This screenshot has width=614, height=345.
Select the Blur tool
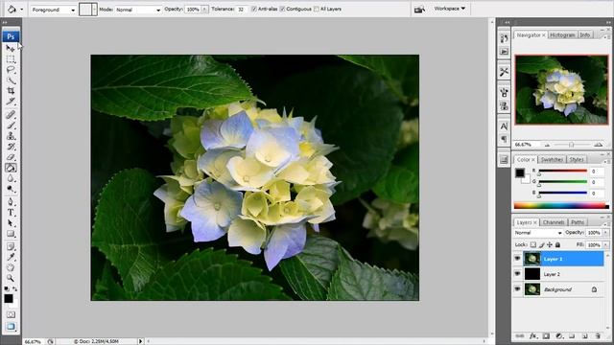click(11, 178)
